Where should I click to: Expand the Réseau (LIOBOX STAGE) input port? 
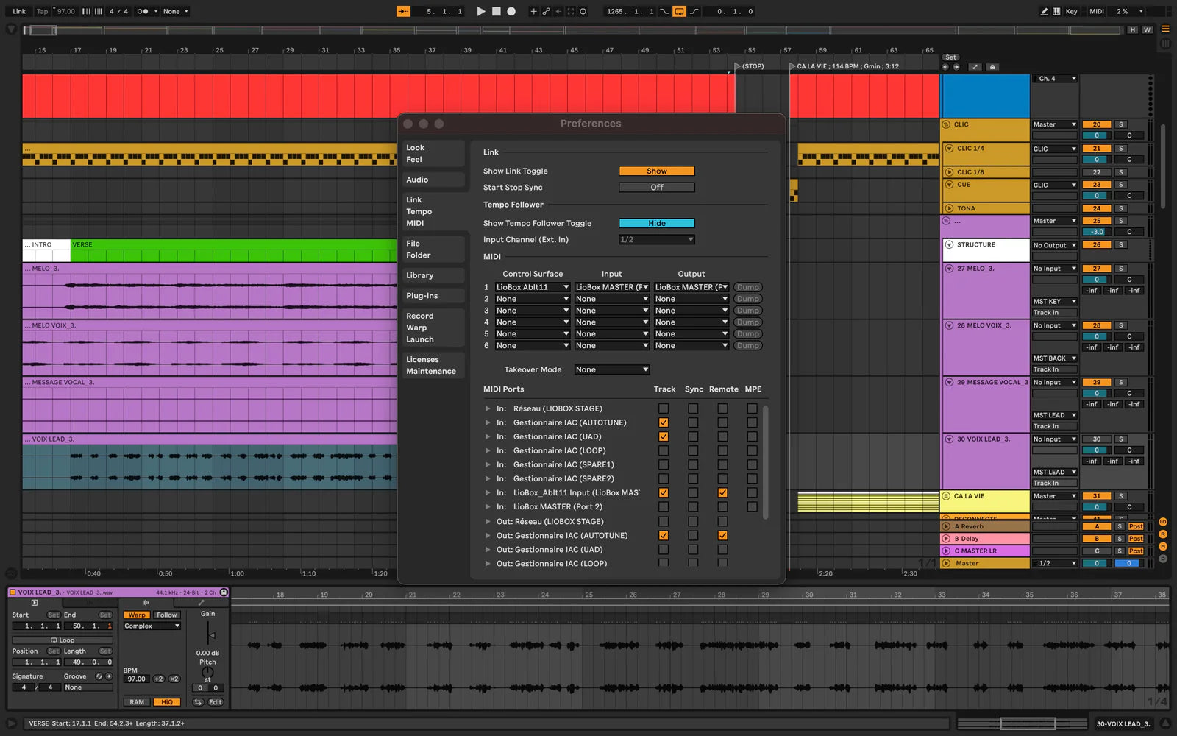coord(487,408)
